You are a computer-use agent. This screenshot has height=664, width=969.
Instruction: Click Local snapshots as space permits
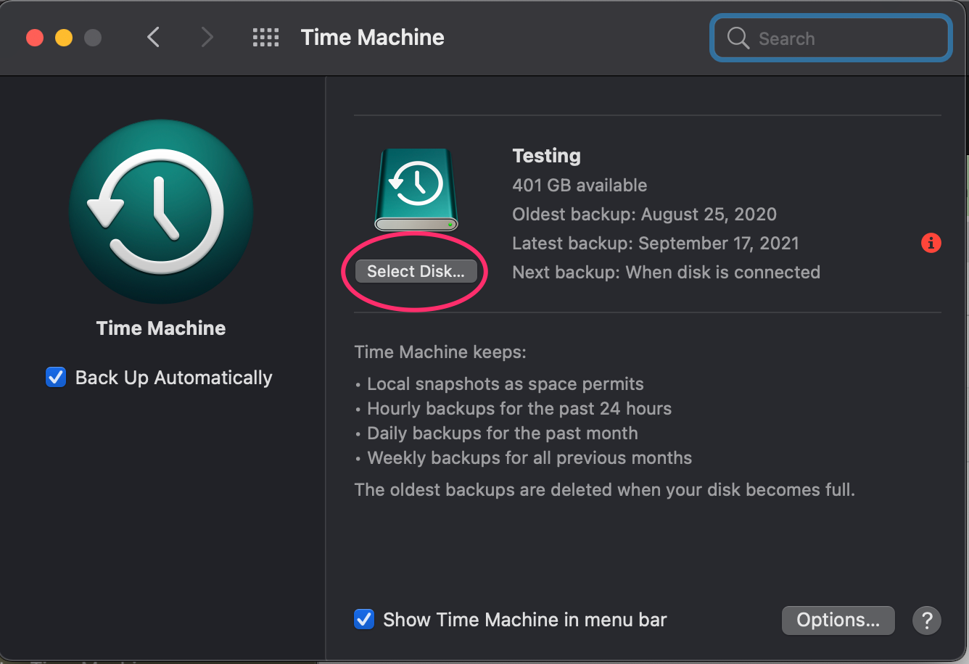pos(506,383)
